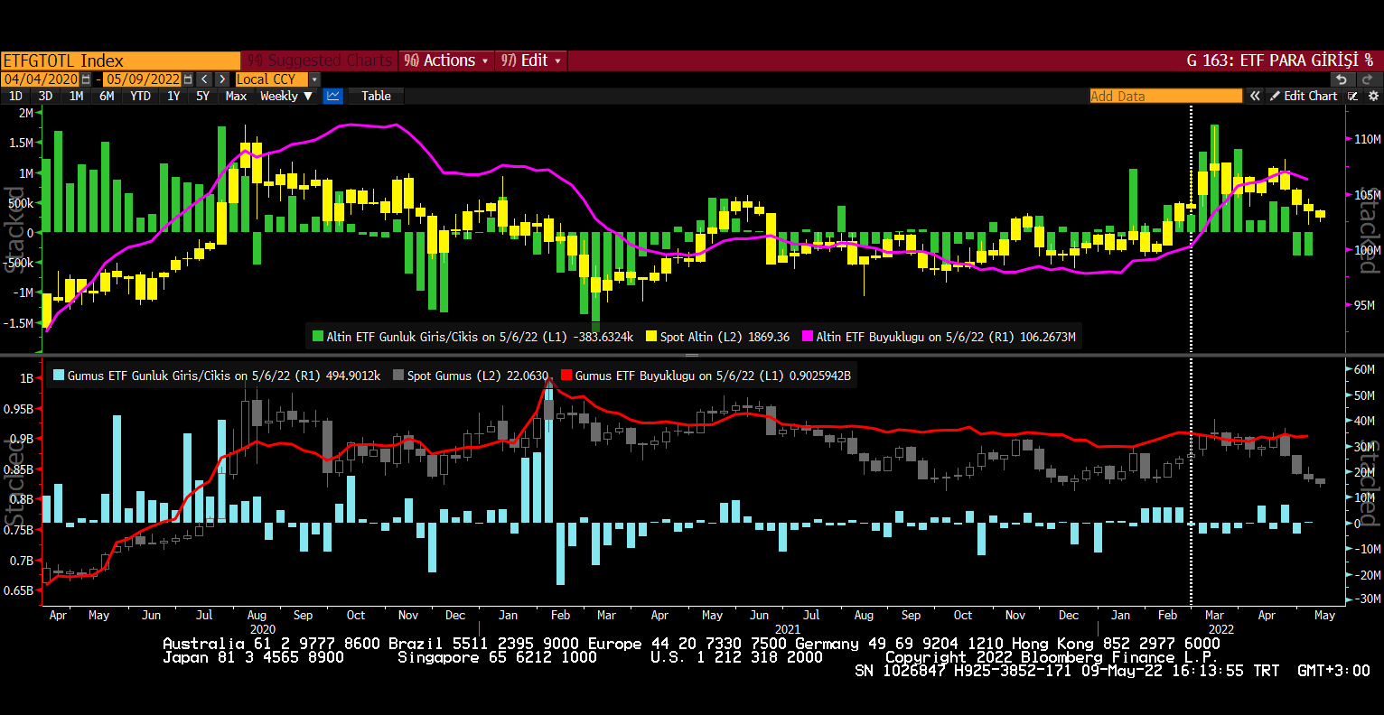Image resolution: width=1384 pixels, height=715 pixels.
Task: Click magenta Altin ETF Buyuklugu legend swatch
Action: 808,337
